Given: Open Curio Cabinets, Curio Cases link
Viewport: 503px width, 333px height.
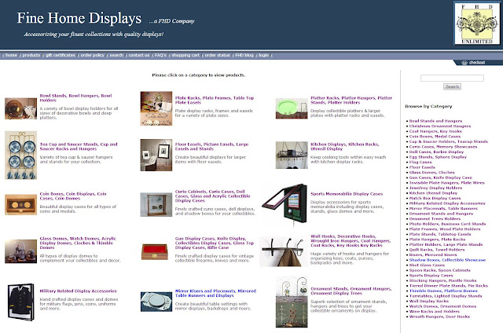Looking at the screenshot, I should pyautogui.click(x=213, y=196).
